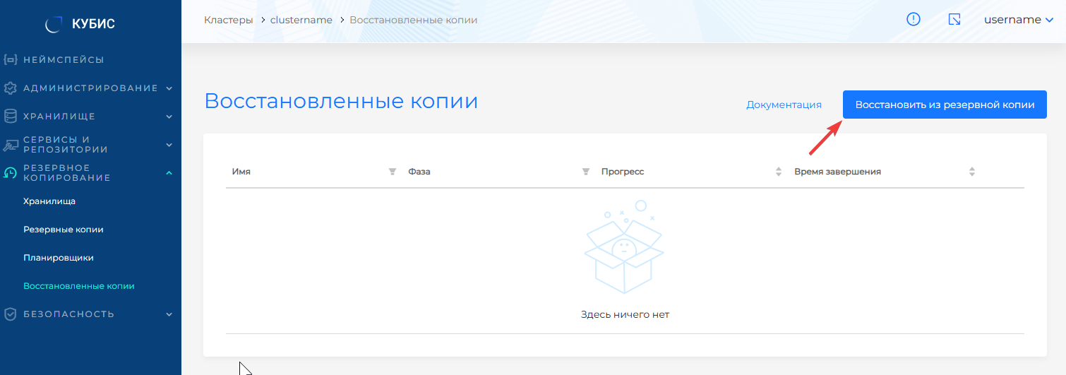Click the Неймспейсы braces icon
Viewport: 1066px width, 375px height.
pyautogui.click(x=10, y=60)
